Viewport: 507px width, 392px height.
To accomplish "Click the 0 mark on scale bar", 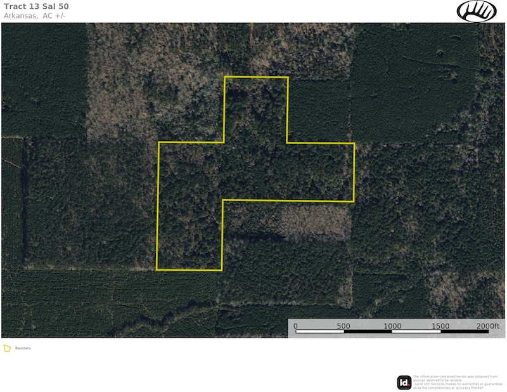I will click(x=295, y=326).
